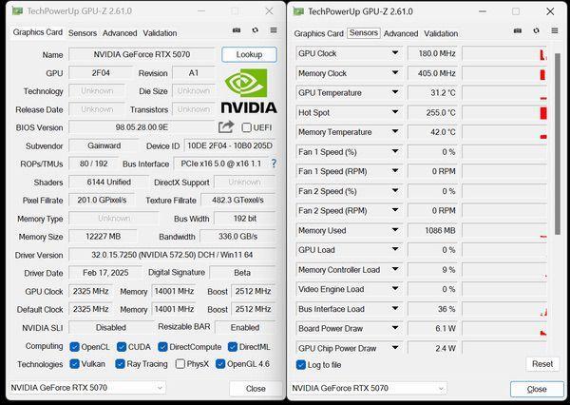Click the Reset button
The width and height of the screenshot is (570, 405).
tap(542, 364)
